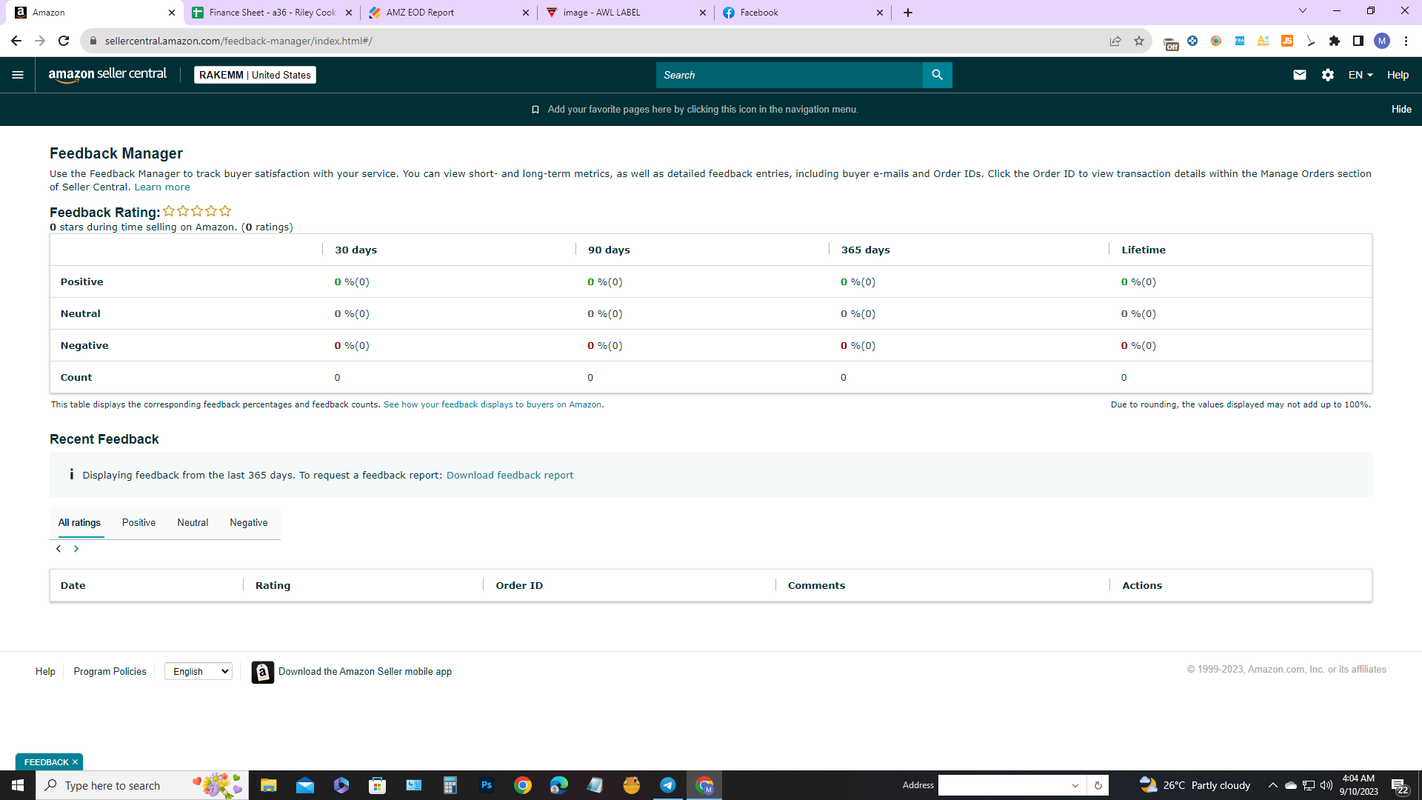Screen dimensions: 1422x800
Task: Open the EN language dropdown
Action: [x=1361, y=75]
